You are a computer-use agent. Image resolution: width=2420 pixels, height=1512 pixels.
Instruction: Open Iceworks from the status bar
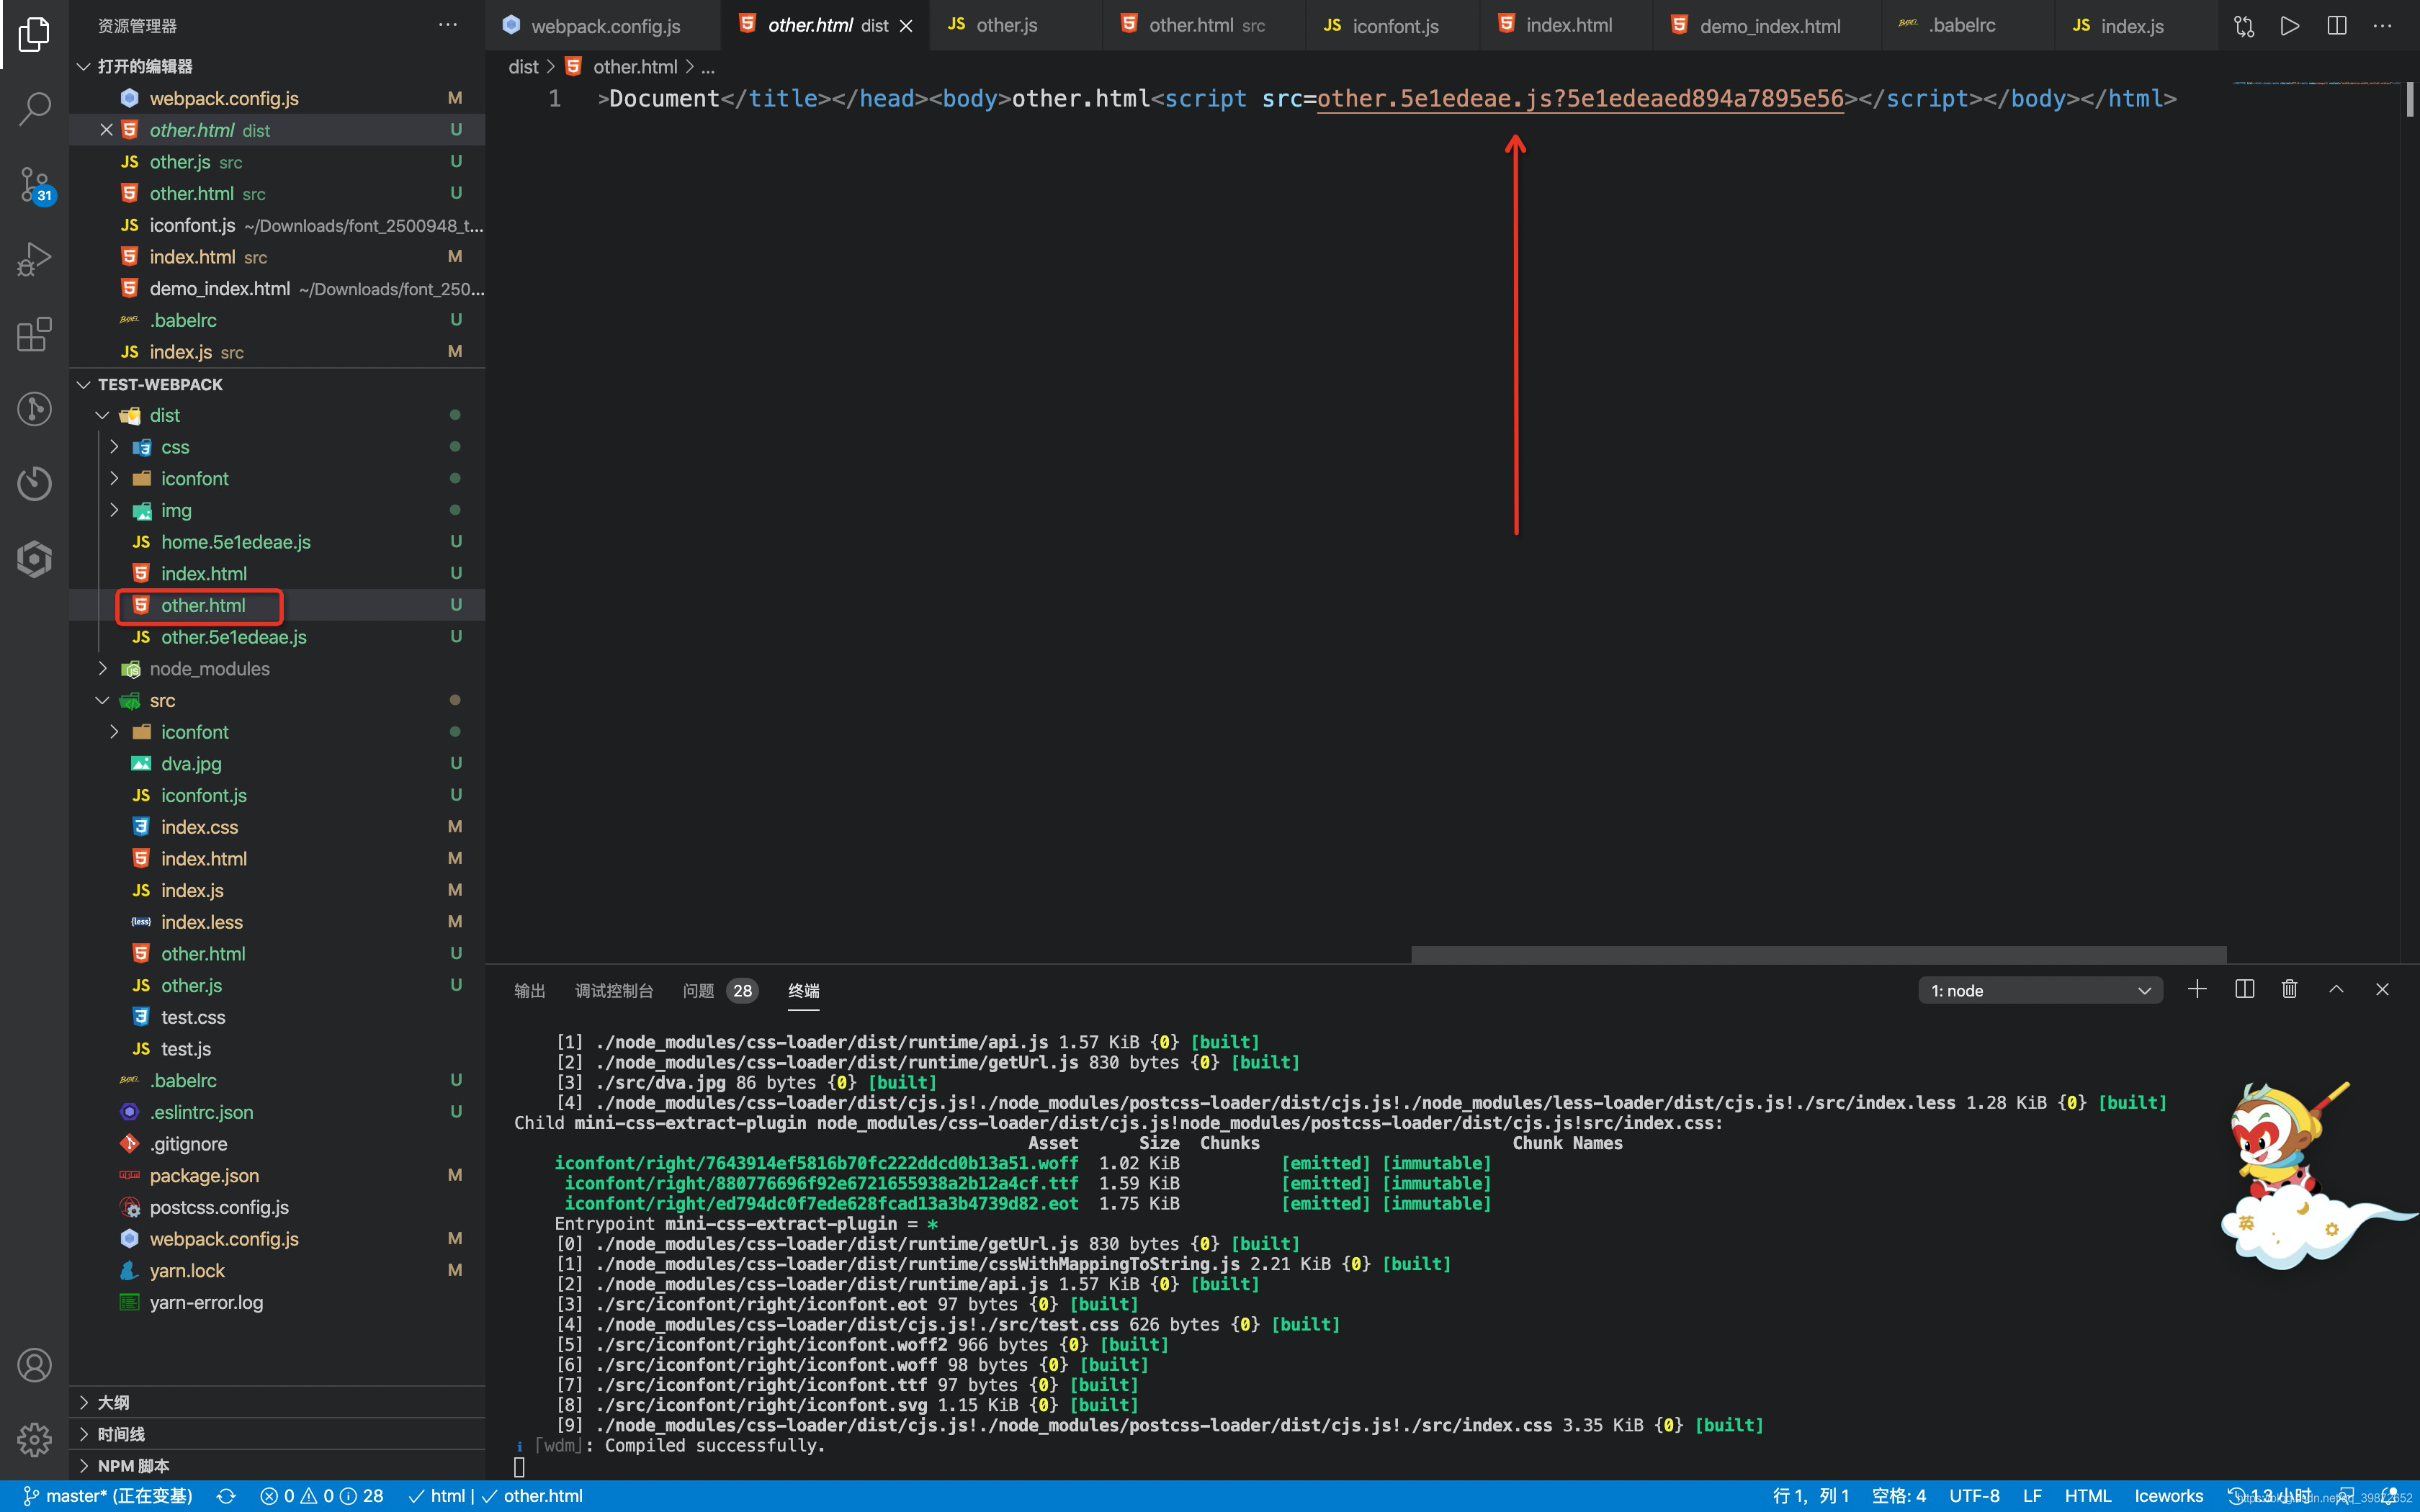coord(2168,1496)
